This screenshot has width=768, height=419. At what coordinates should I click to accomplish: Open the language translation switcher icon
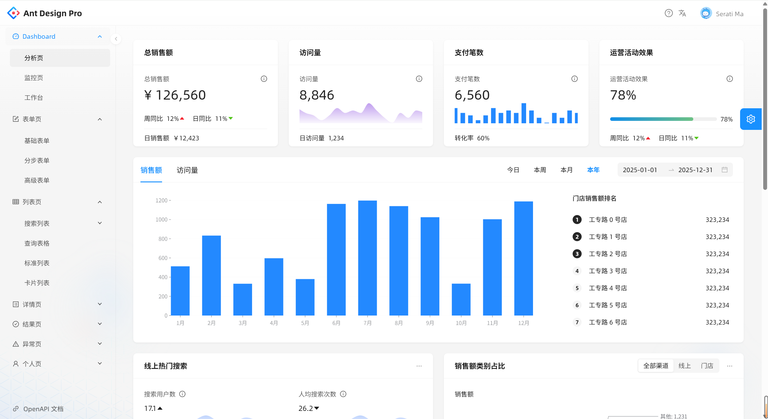point(682,13)
